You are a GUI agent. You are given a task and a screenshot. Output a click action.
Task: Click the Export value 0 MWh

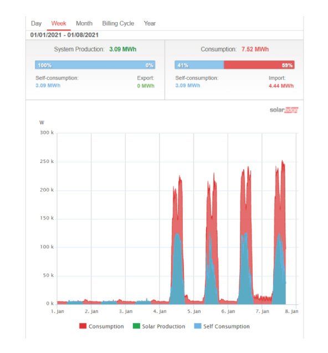146,86
